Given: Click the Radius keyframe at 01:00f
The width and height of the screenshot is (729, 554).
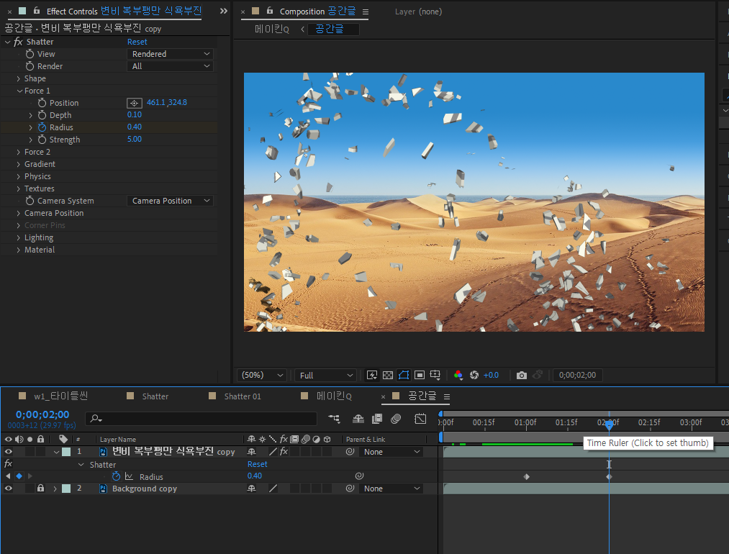Looking at the screenshot, I should (527, 476).
